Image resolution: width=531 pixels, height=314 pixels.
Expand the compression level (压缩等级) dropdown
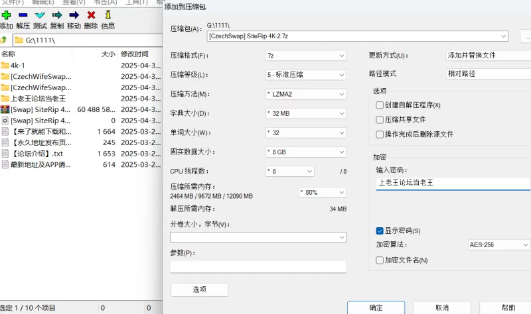coord(305,75)
